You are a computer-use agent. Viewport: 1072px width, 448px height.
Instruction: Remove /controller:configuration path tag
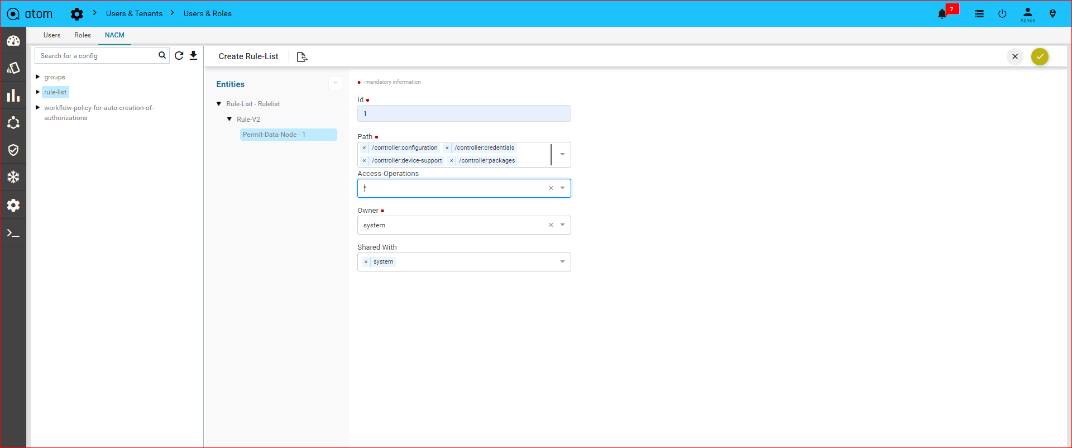click(365, 148)
